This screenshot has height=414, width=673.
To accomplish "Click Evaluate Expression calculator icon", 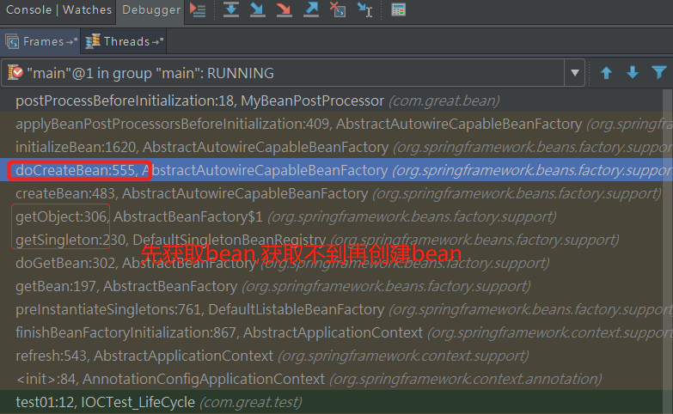I will pos(398,9).
